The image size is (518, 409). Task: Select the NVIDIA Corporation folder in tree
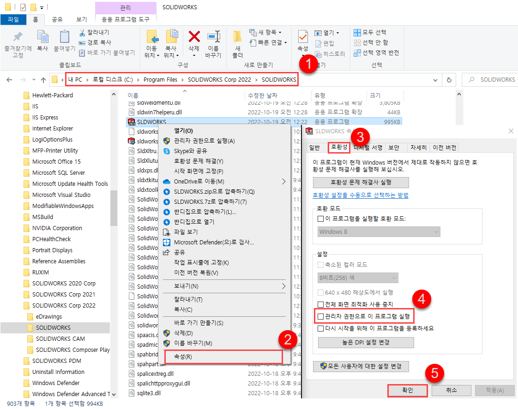[x=57, y=228]
